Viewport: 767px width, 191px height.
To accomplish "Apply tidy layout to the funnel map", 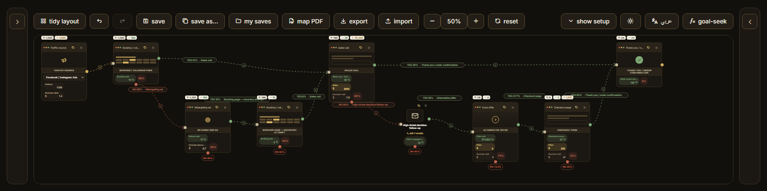I will click(x=60, y=21).
